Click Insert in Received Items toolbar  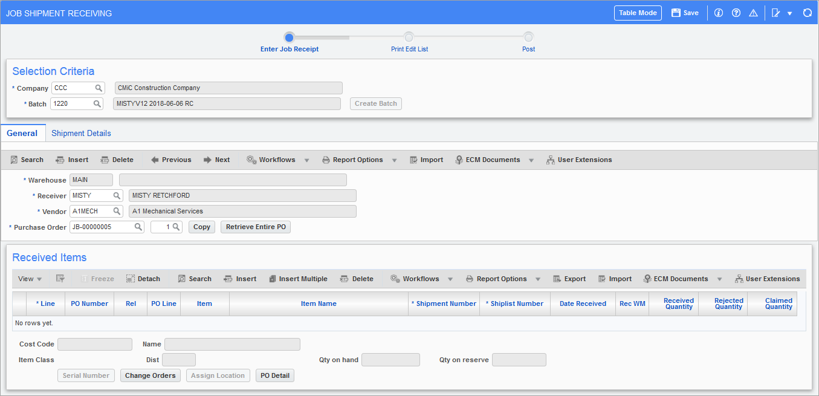pos(240,279)
